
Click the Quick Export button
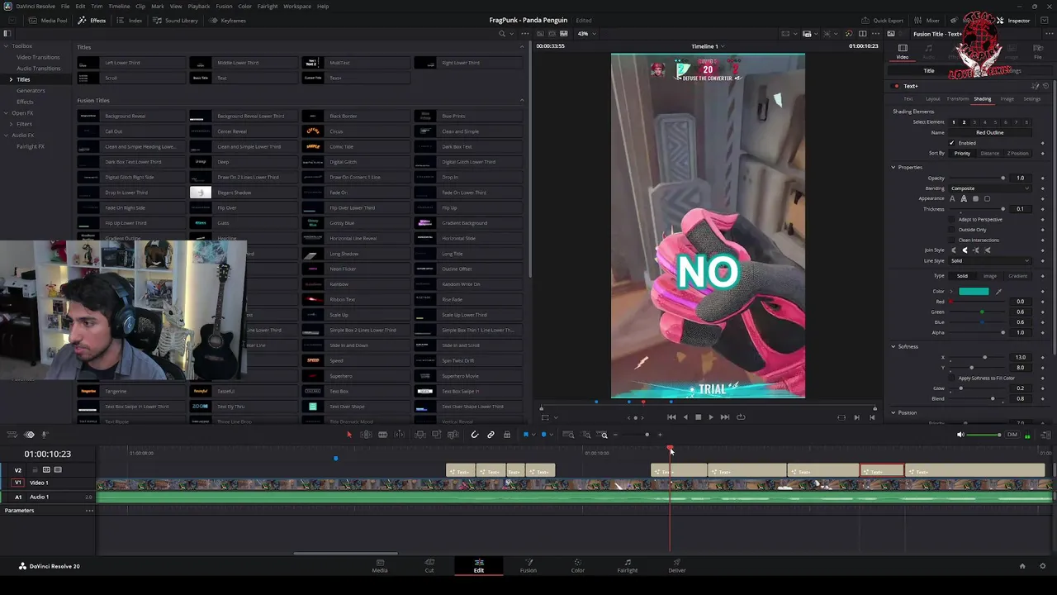click(x=883, y=20)
